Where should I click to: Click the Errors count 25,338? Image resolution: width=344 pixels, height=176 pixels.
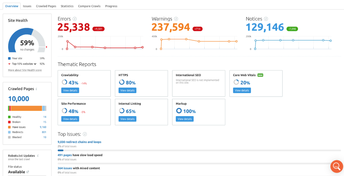pyautogui.click(x=74, y=28)
